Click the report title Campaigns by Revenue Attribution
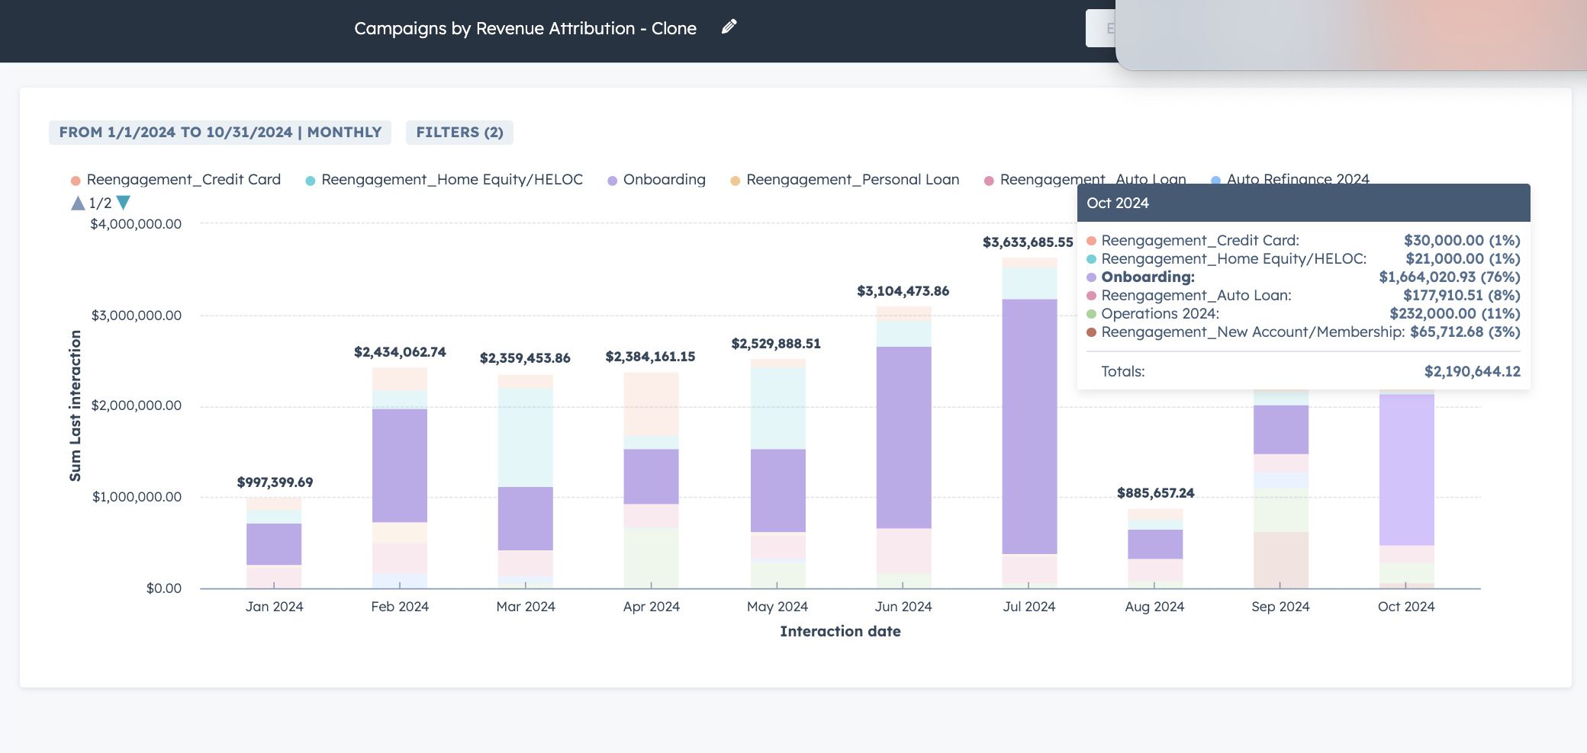1587x753 pixels. pyautogui.click(x=525, y=28)
